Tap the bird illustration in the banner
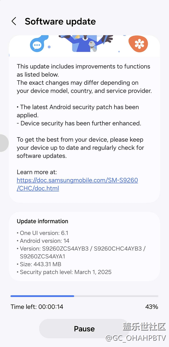The width and height of the screenshot is (169, 347). [92, 45]
